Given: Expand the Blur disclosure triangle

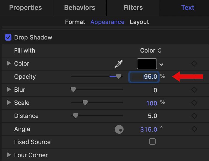Looking at the screenshot, I should pos(9,89).
